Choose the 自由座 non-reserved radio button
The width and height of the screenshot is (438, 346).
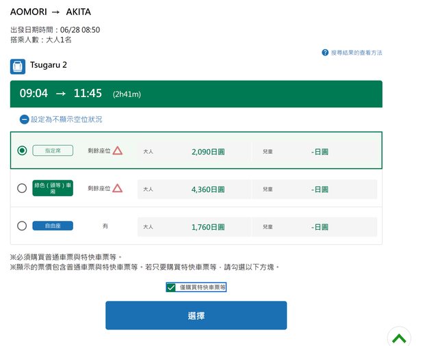click(22, 226)
